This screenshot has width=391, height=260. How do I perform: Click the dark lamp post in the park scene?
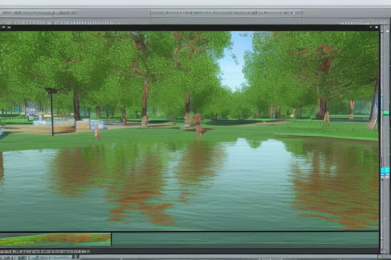(x=52, y=112)
